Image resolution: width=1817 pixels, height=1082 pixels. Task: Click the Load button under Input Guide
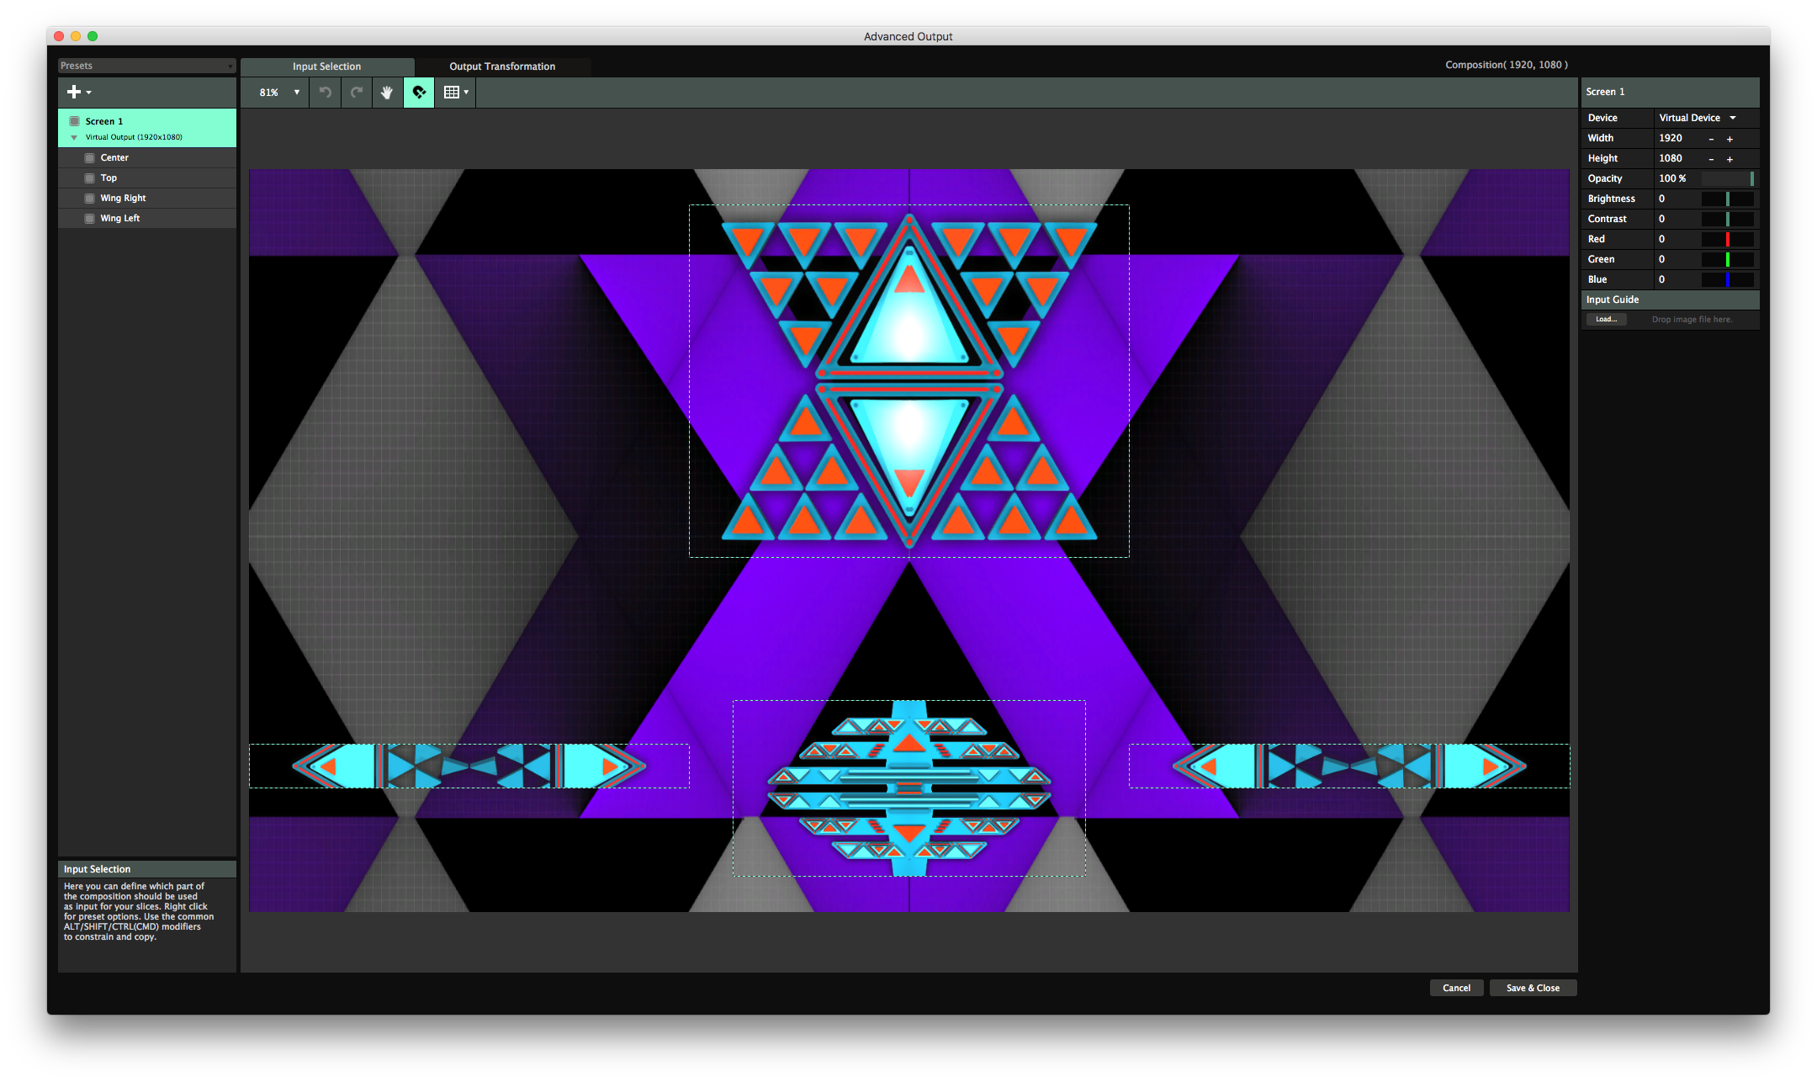click(1606, 319)
